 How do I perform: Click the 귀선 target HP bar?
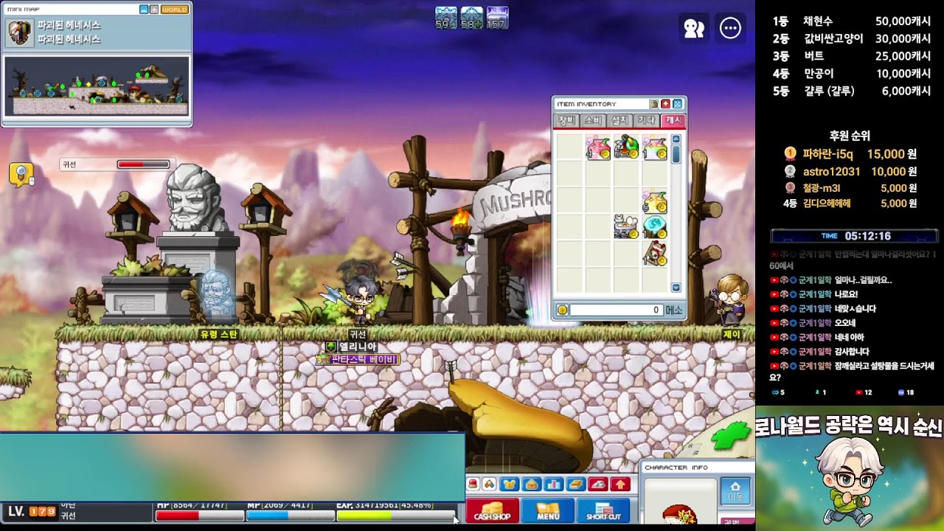(x=144, y=164)
